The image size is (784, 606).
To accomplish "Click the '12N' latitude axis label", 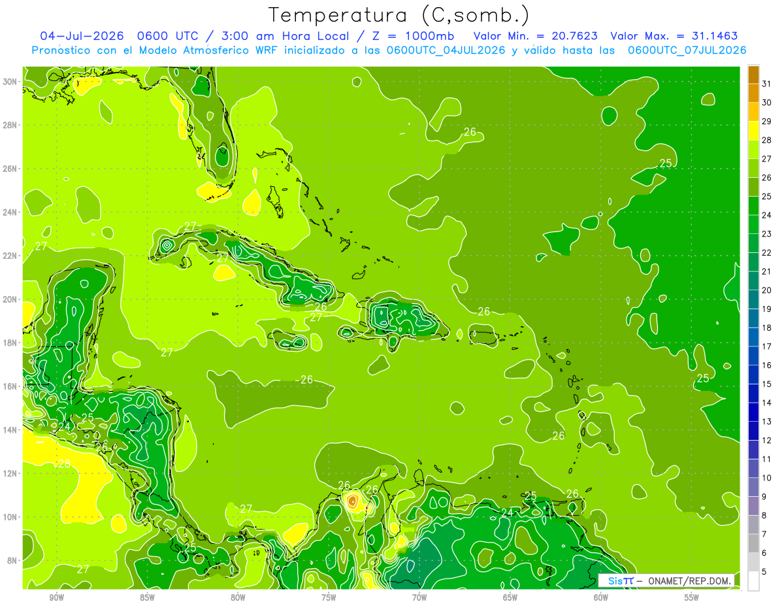I will click(10, 473).
